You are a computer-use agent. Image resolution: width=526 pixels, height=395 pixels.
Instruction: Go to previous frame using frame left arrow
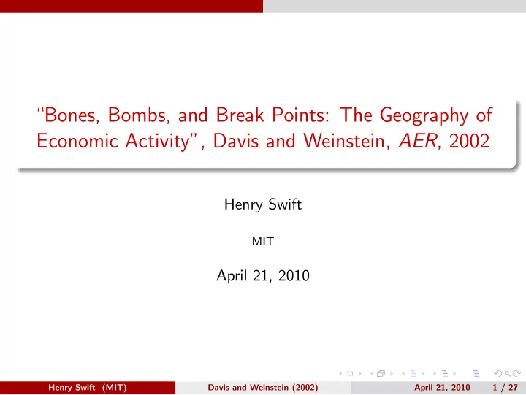tap(372, 373)
